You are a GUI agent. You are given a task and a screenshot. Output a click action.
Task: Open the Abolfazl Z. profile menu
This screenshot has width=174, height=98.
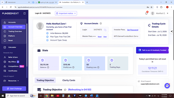[159, 13]
